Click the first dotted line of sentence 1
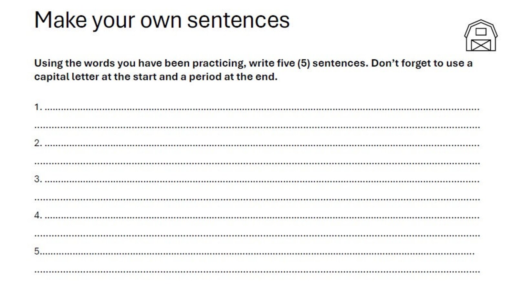 click(x=262, y=109)
